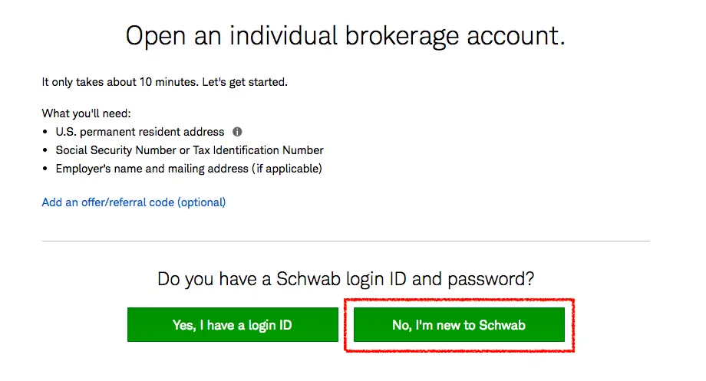Click the Schwab login ID and password question
Screen dimensions: 706x381
point(345,278)
